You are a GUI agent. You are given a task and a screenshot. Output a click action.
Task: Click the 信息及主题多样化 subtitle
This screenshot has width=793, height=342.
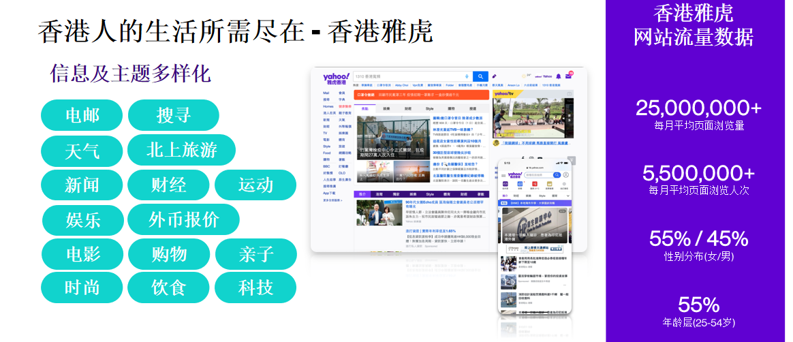pyautogui.click(x=130, y=74)
